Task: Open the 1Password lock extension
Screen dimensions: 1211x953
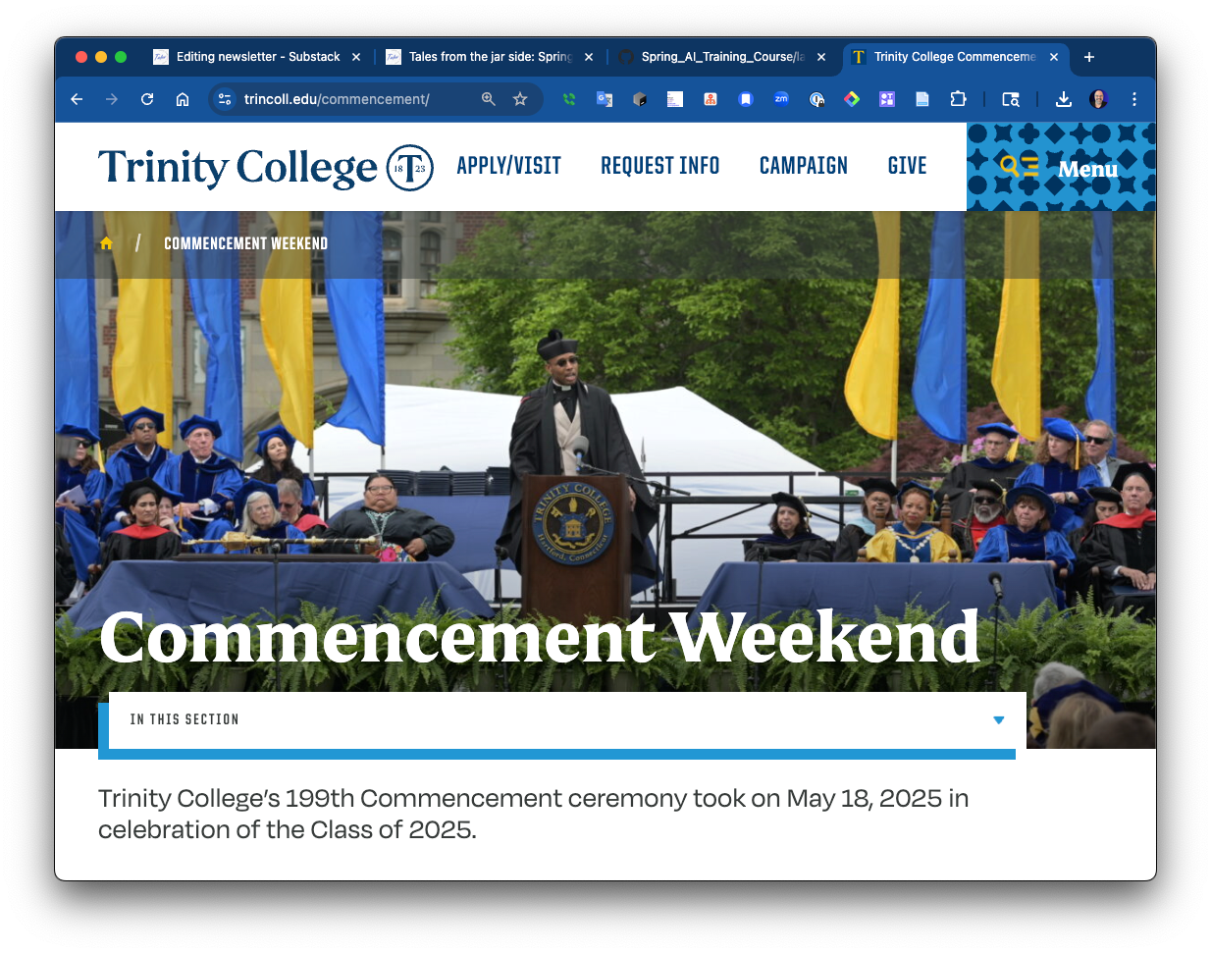Action: [816, 99]
